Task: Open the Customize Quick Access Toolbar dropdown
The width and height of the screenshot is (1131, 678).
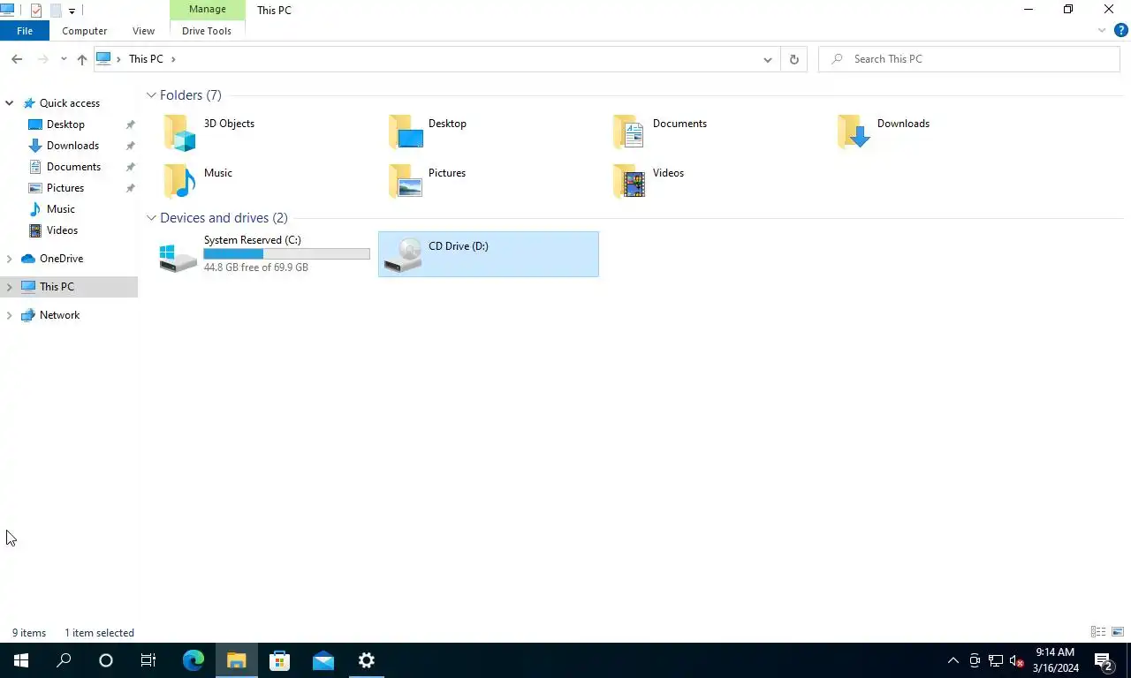Action: coord(72,11)
